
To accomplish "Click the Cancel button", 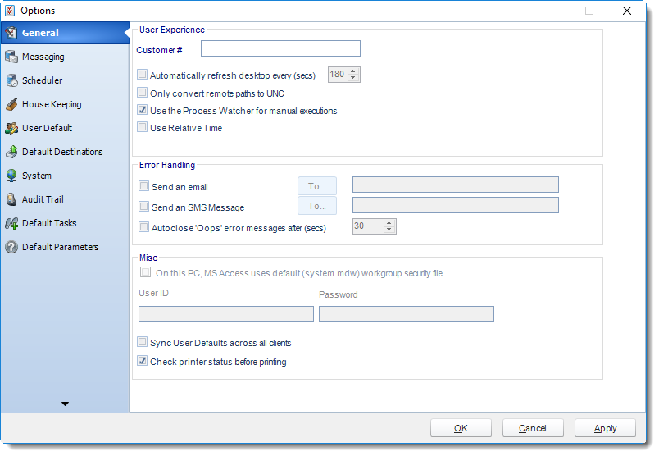I will (x=533, y=428).
